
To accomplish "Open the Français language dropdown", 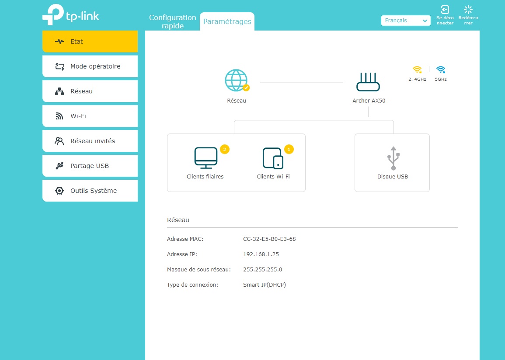I will coord(406,21).
